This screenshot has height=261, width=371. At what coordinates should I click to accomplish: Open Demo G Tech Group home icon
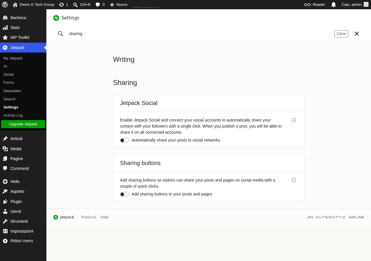click(x=15, y=5)
